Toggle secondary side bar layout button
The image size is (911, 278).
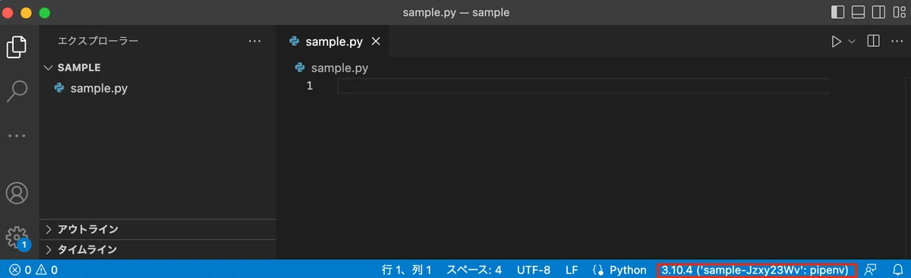pyautogui.click(x=879, y=12)
